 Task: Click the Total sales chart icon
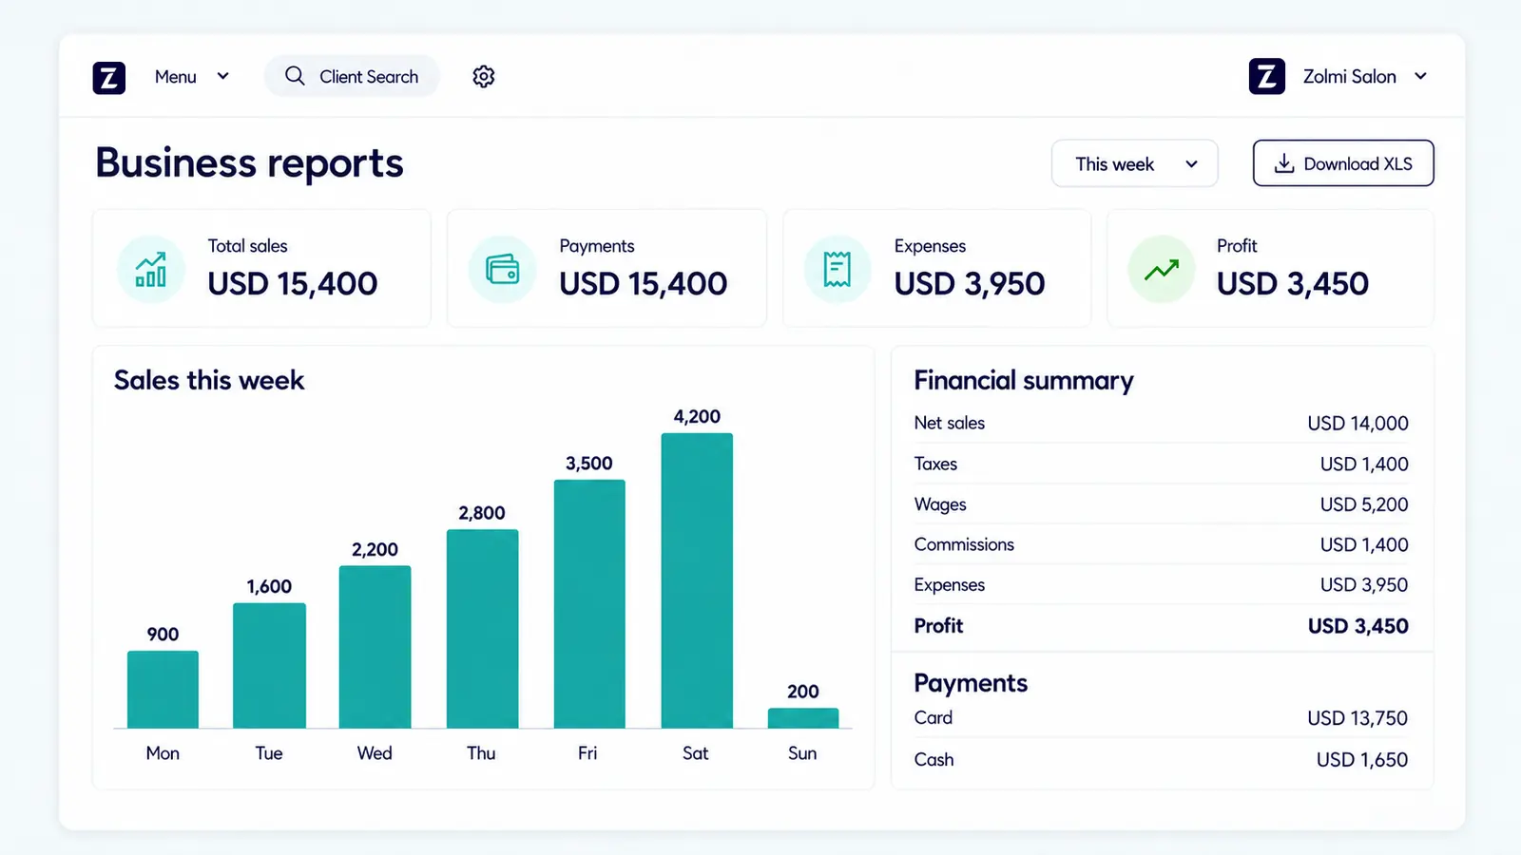click(x=151, y=270)
